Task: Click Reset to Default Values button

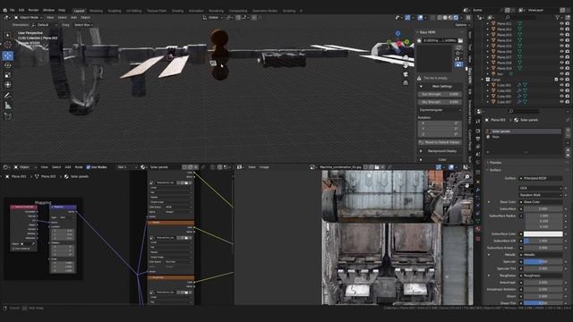Action: pos(440,142)
